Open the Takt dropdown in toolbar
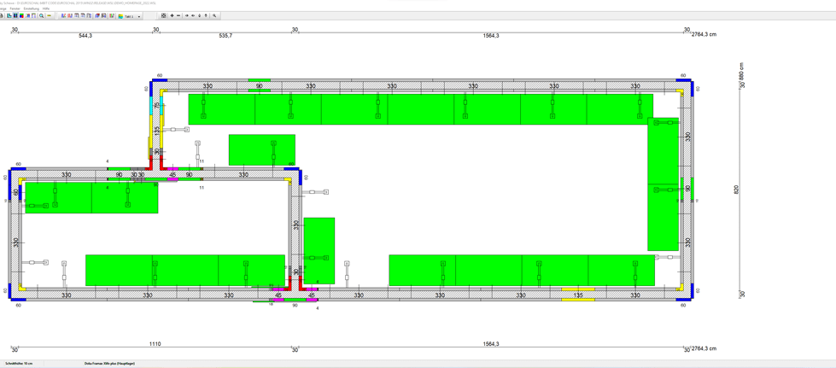 pos(139,16)
